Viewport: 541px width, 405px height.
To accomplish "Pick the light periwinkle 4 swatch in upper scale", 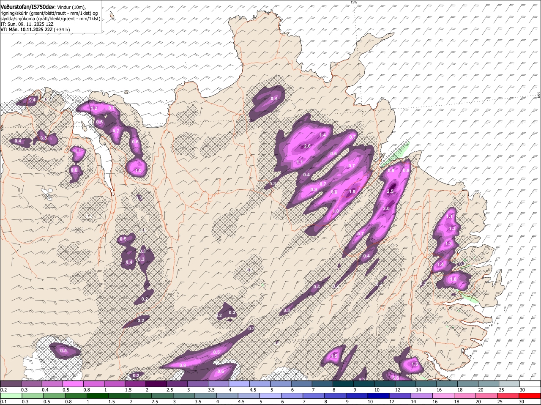I will coord(240,383).
